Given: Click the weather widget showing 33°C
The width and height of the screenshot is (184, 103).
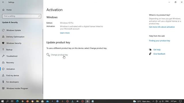Looking at the screenshot, I should pos(142,101).
